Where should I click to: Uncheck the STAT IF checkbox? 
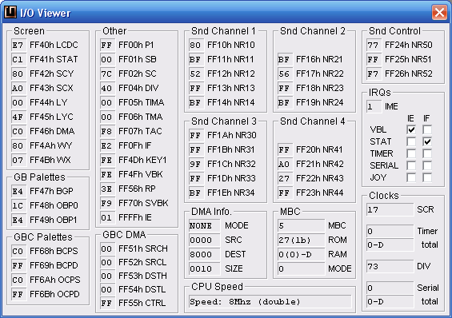427,141
